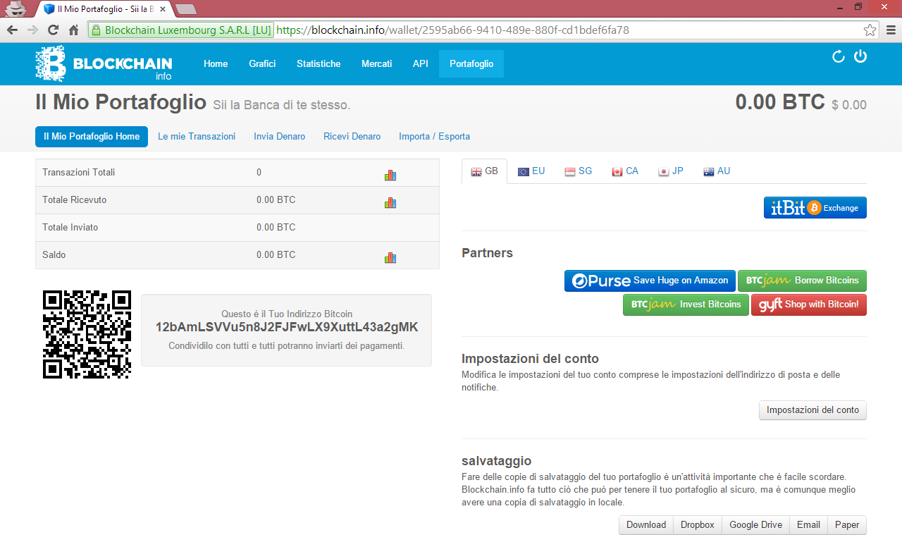Screen dimensions: 902x535
Task: Click BTCjam Borrow Bitcoins button
Action: pyautogui.click(x=802, y=281)
